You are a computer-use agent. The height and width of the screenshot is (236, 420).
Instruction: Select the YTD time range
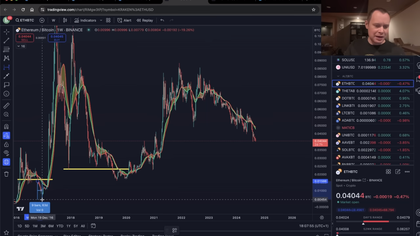[x=60, y=226]
